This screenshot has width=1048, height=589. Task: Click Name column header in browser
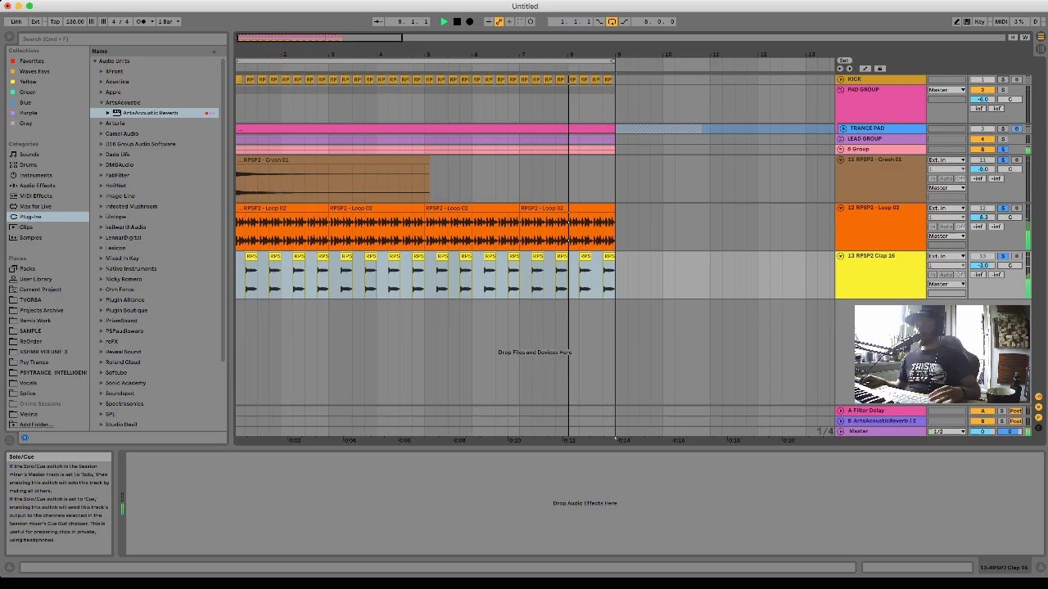(100, 51)
